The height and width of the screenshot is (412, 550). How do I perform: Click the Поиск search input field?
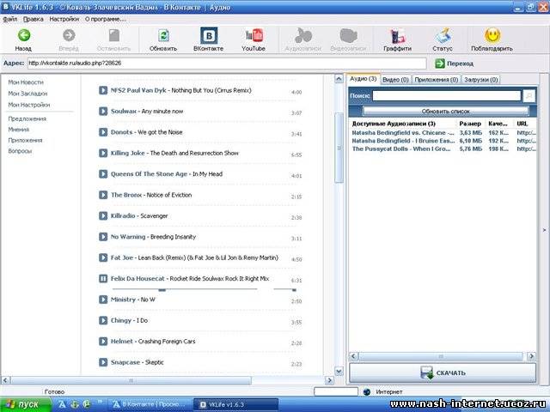tap(447, 95)
